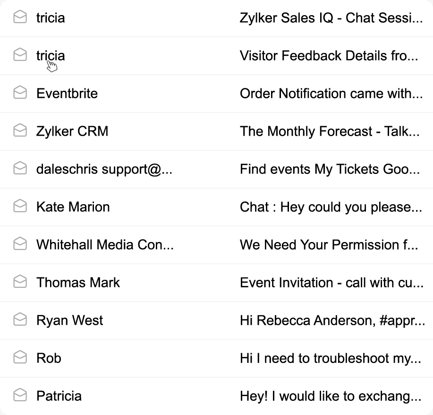Open Patricia's exchange request email
Screen dimensions: 433x415
[330, 396]
